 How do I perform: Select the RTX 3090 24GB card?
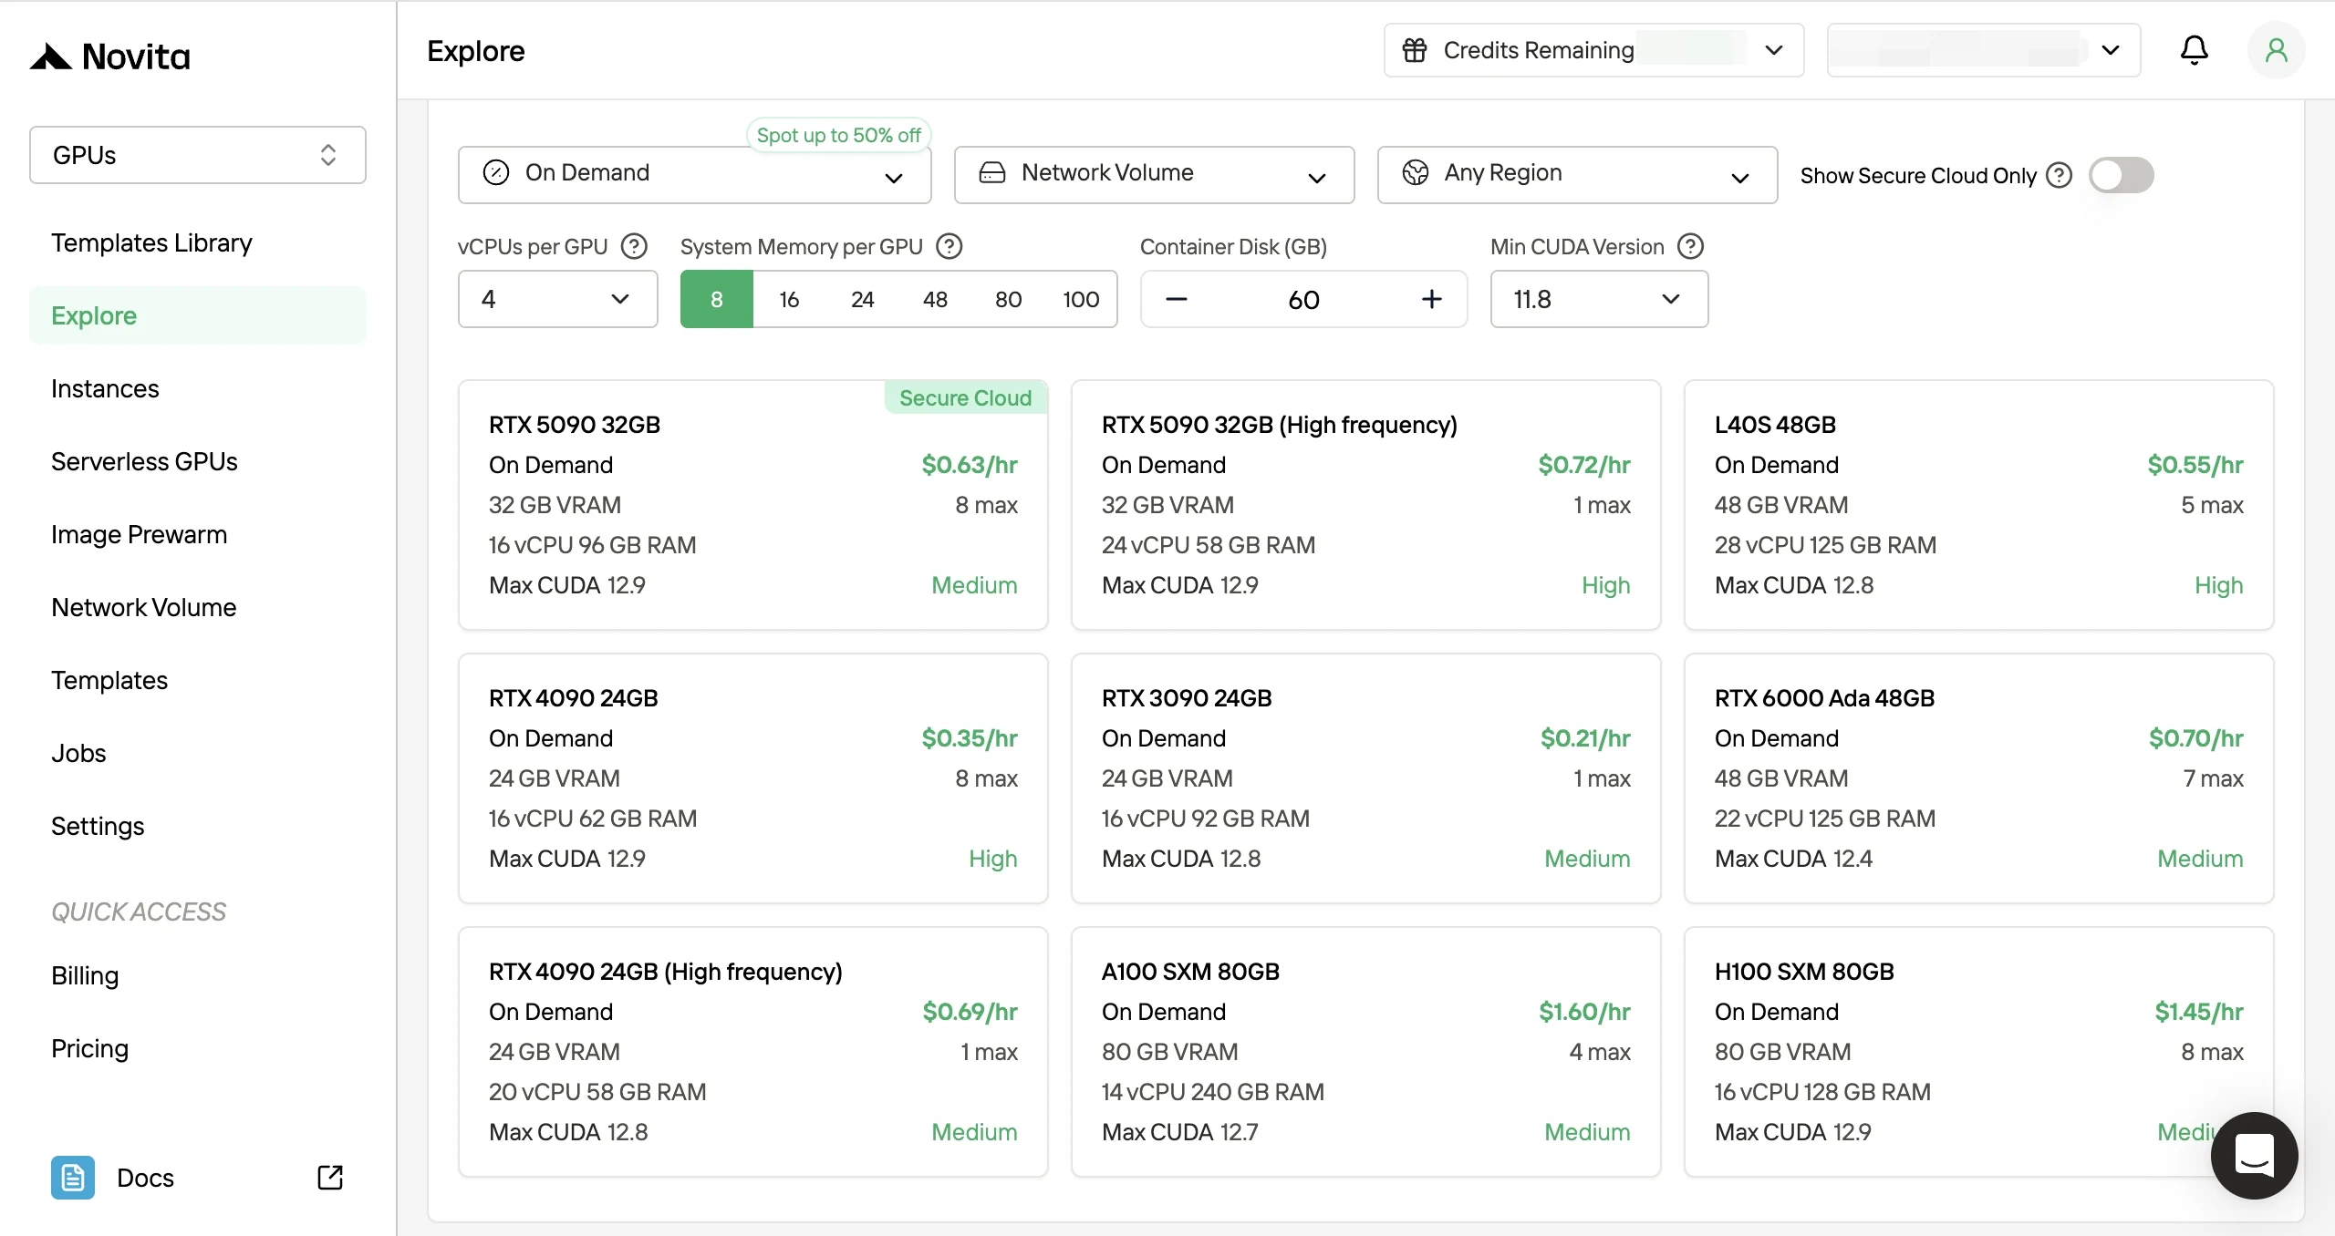1366,778
